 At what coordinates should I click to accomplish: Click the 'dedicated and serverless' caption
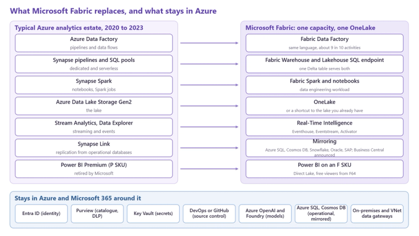(x=94, y=68)
